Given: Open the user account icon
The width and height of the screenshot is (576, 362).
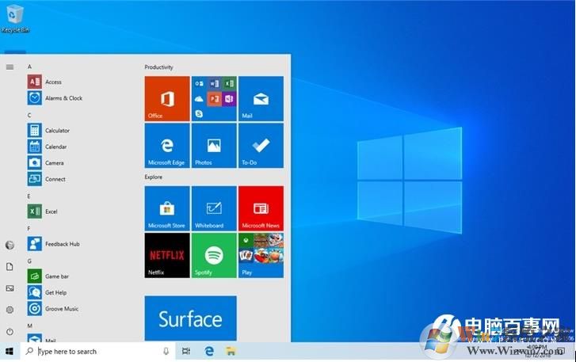Looking at the screenshot, I should (x=10, y=245).
